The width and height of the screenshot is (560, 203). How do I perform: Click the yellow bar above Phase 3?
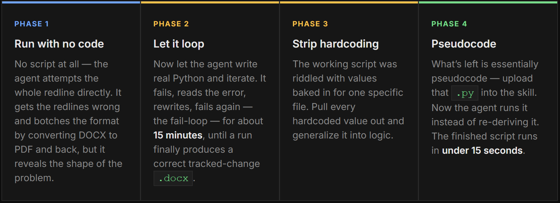tap(349, 2)
